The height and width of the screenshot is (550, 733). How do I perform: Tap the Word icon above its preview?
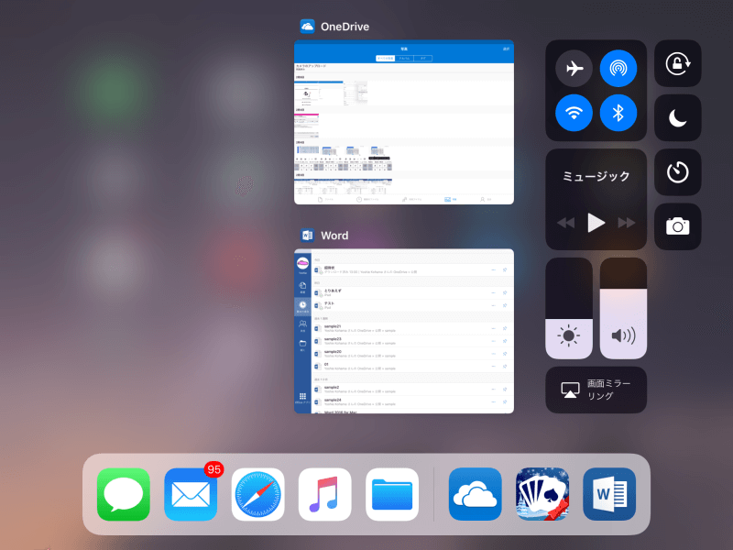pos(307,235)
